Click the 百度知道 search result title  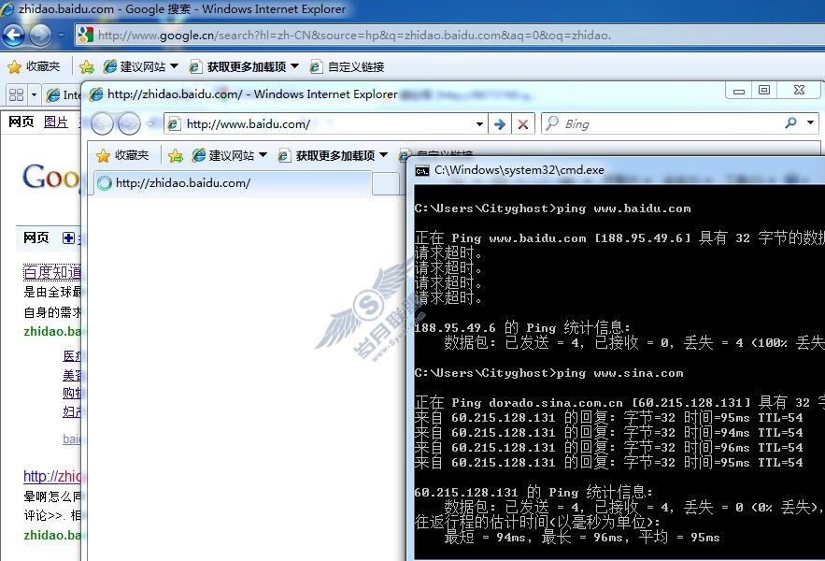click(x=52, y=272)
